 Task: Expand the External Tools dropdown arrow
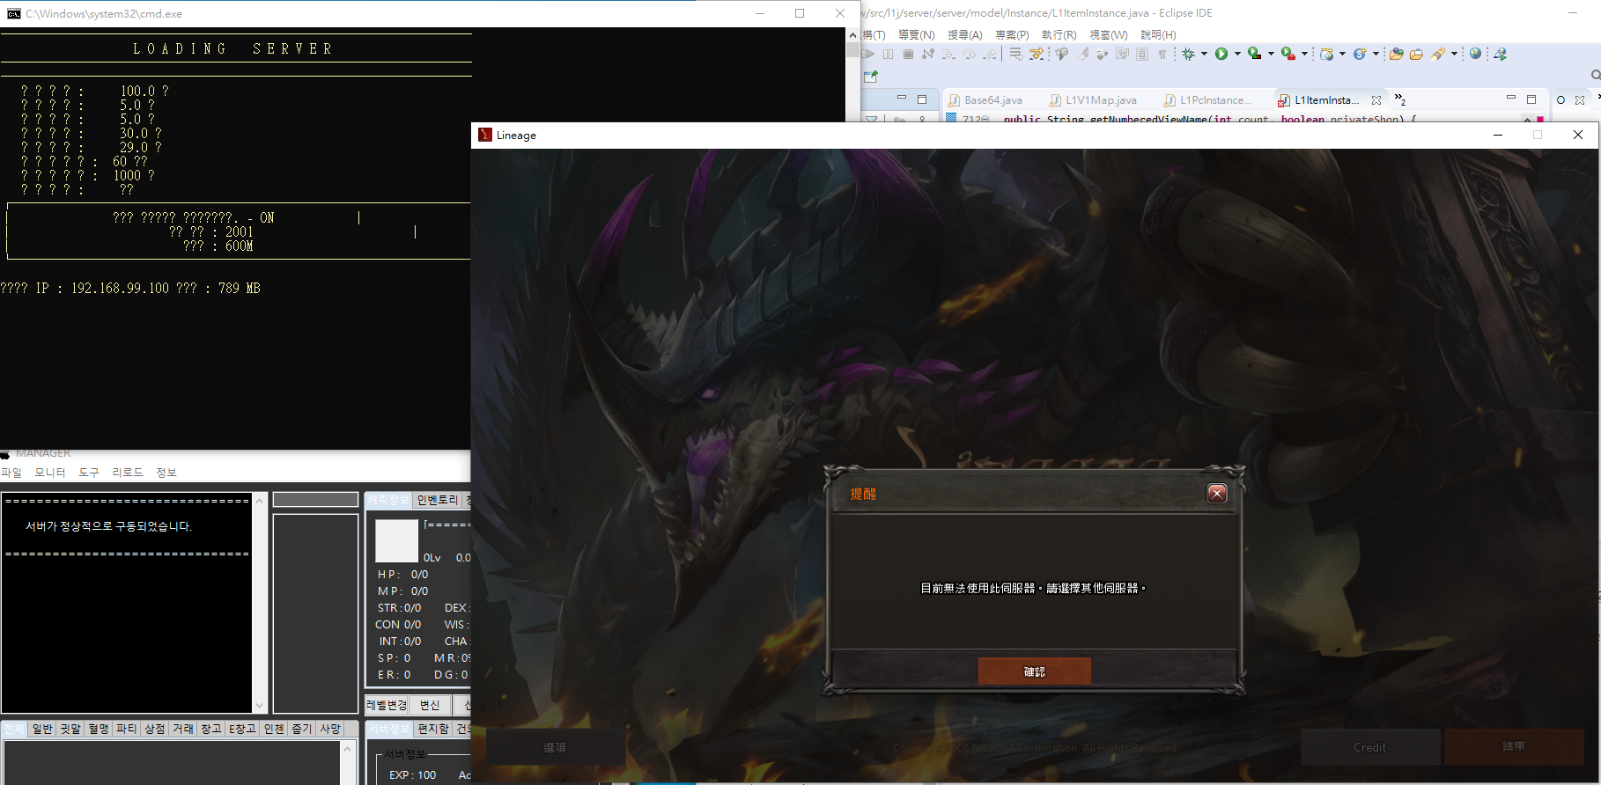1304,54
